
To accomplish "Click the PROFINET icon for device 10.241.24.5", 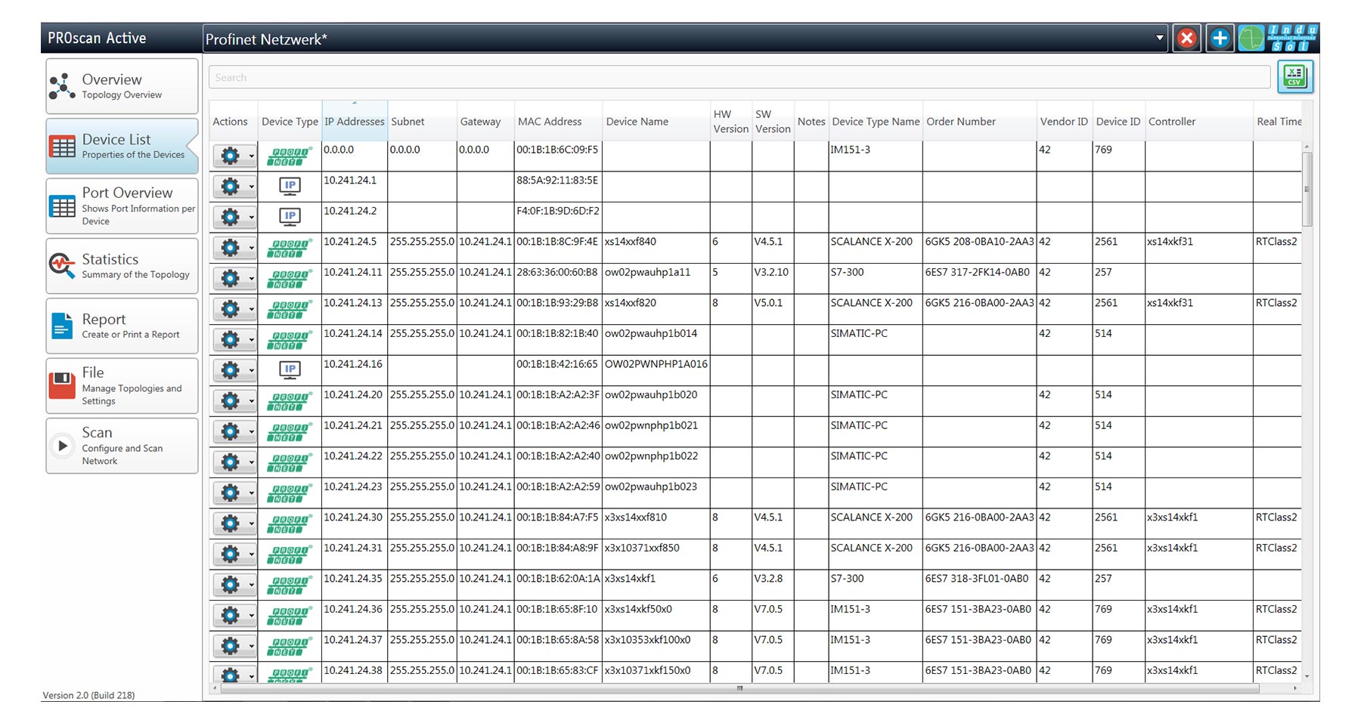I will click(289, 247).
